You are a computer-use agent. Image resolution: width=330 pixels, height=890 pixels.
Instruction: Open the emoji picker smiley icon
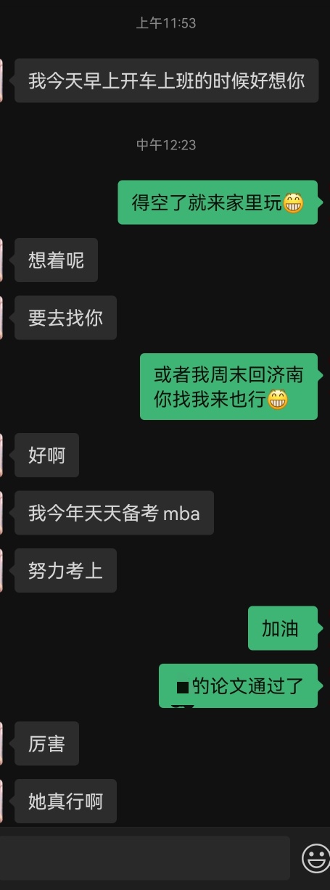(x=315, y=859)
